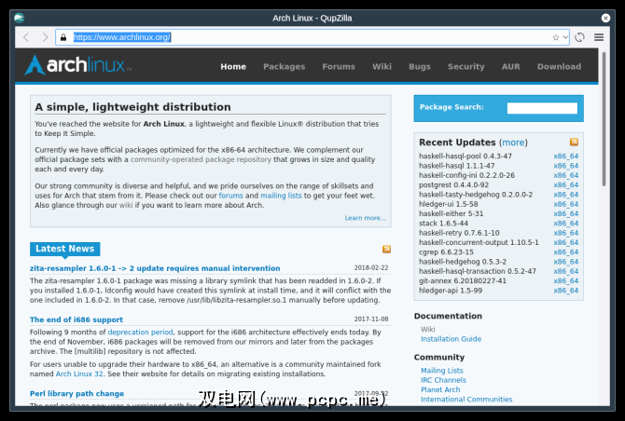
Task: Select 'haskell-either 5-31' entry
Action: click(451, 213)
